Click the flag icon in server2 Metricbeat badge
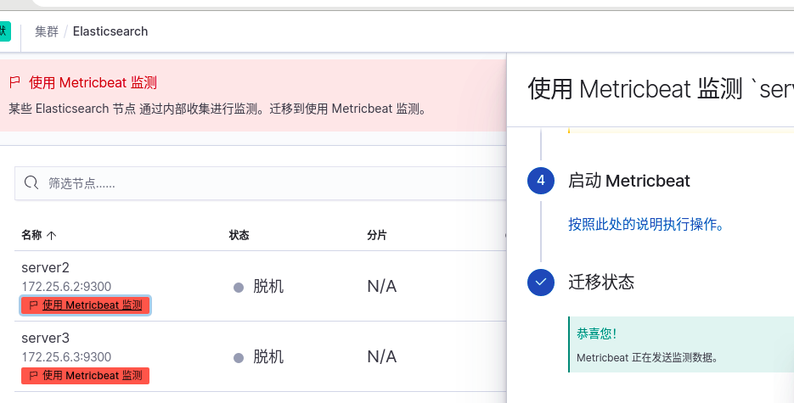 [34, 305]
